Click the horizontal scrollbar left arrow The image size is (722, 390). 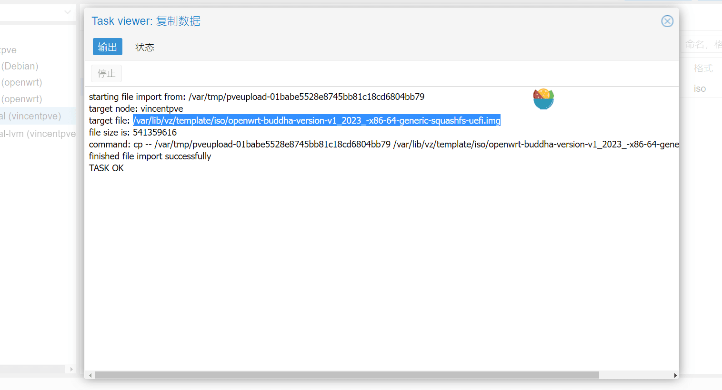point(90,375)
